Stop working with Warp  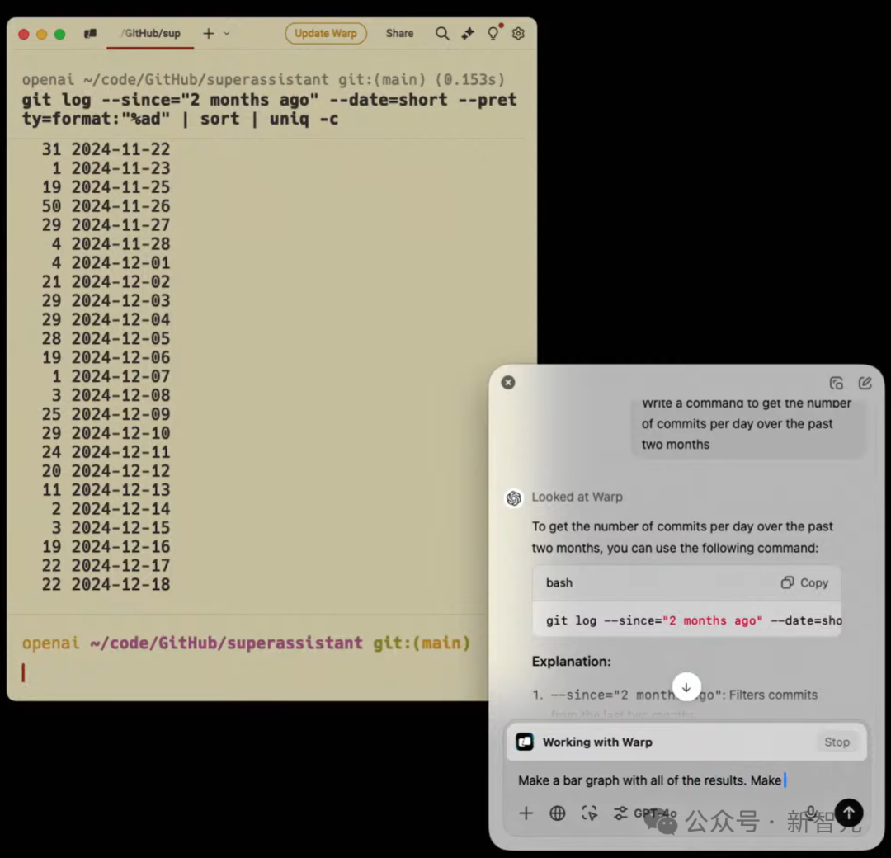point(837,742)
